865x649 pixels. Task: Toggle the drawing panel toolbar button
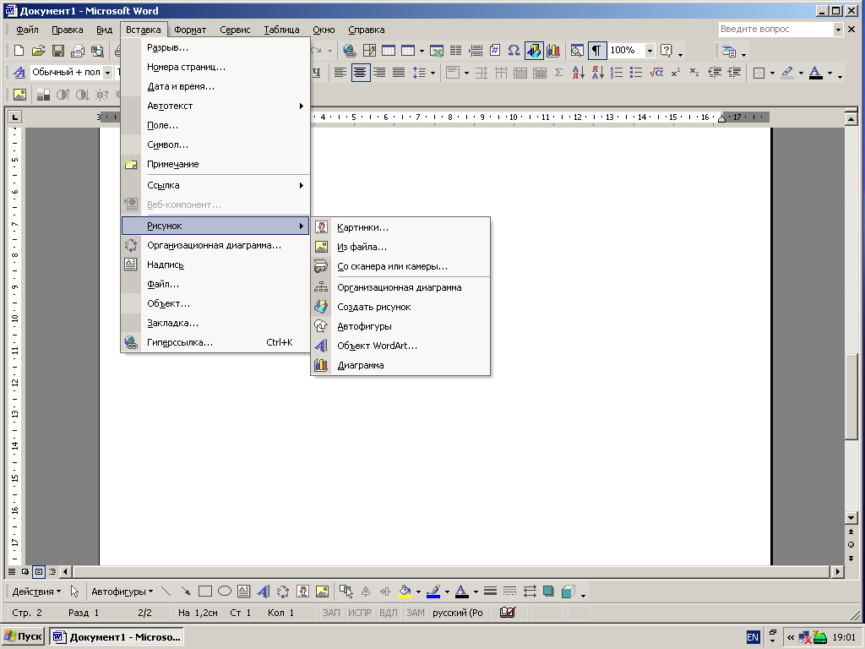tap(534, 51)
